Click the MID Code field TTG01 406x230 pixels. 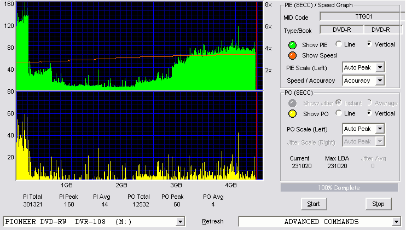pyautogui.click(x=362, y=16)
